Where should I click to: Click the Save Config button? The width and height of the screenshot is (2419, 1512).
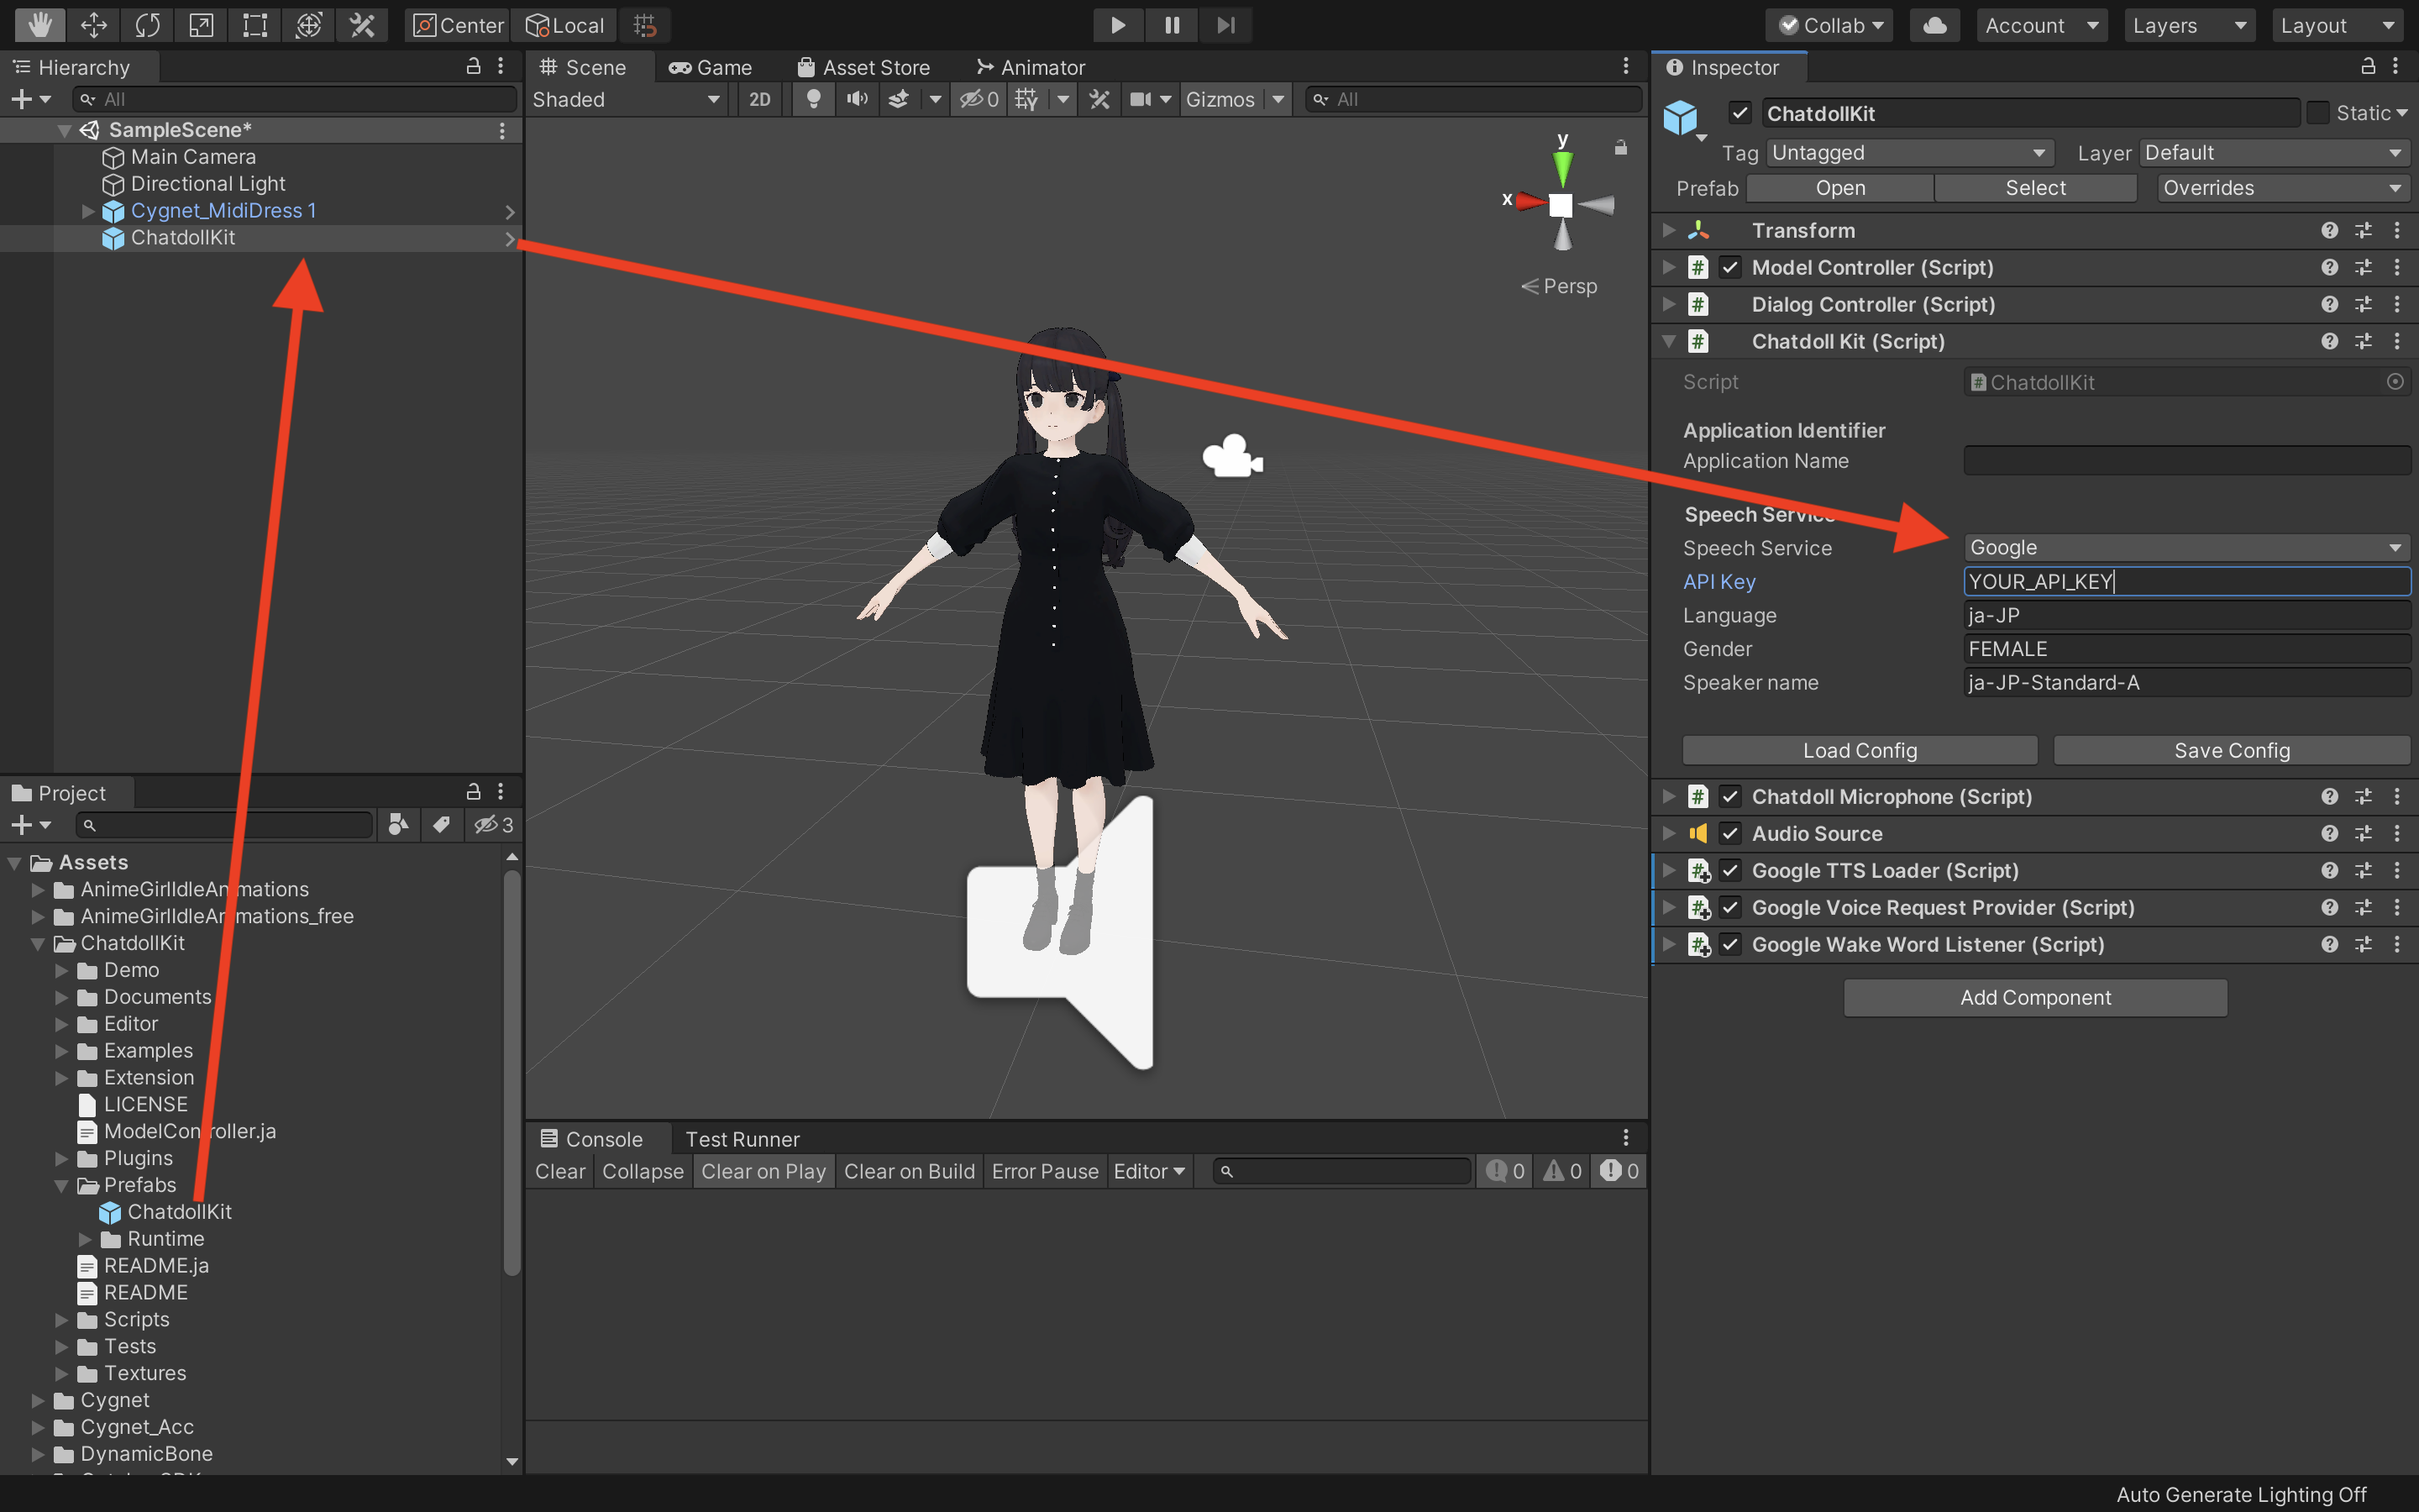click(x=2231, y=750)
